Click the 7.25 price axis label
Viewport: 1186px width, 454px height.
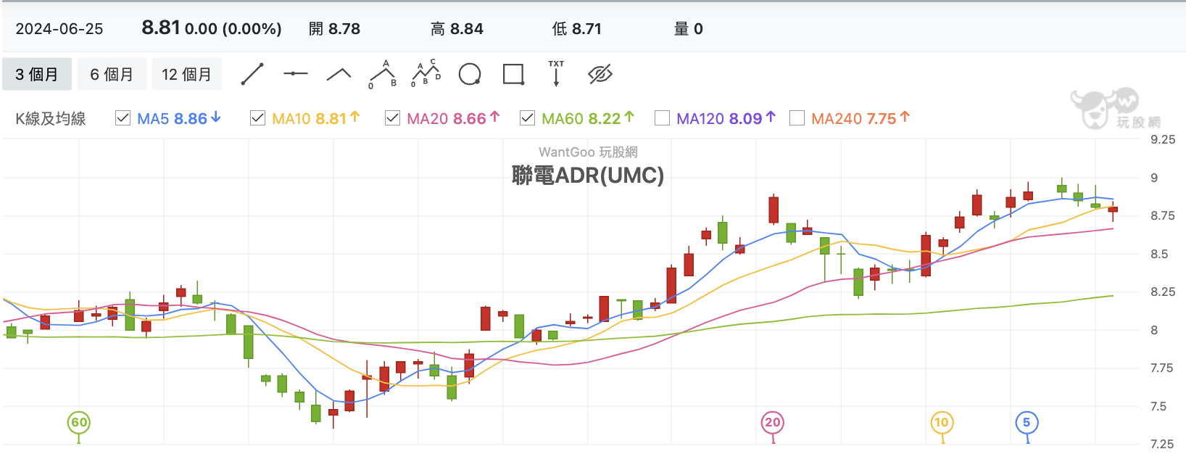pos(1163,444)
